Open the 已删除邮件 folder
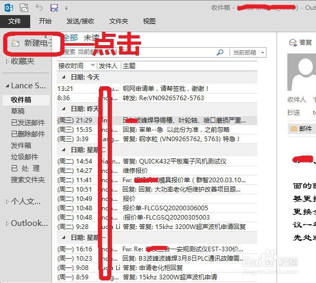The image size is (316, 283). pyautogui.click(x=28, y=134)
